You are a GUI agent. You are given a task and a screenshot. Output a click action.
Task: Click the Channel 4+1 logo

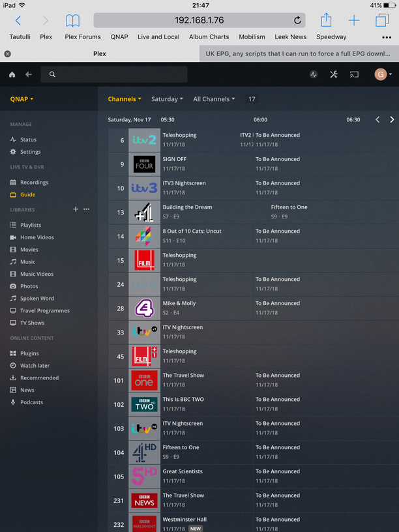(x=144, y=212)
